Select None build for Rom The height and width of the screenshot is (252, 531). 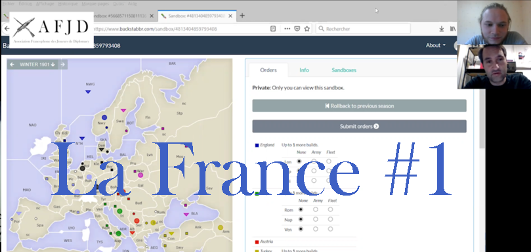tap(301, 209)
